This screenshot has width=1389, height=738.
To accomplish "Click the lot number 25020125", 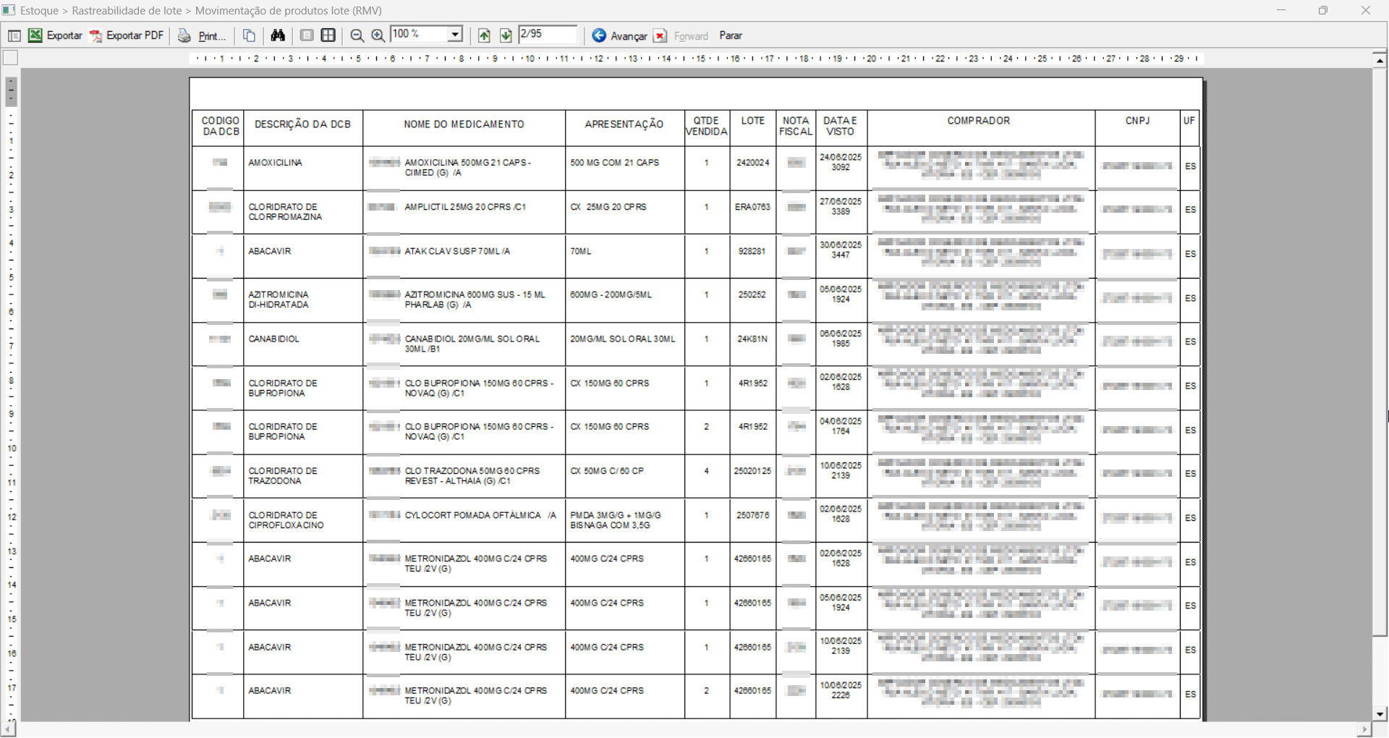I will pos(753,471).
